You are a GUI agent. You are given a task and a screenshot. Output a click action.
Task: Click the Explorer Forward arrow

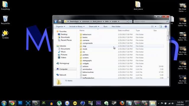pyautogui.click(x=60, y=21)
